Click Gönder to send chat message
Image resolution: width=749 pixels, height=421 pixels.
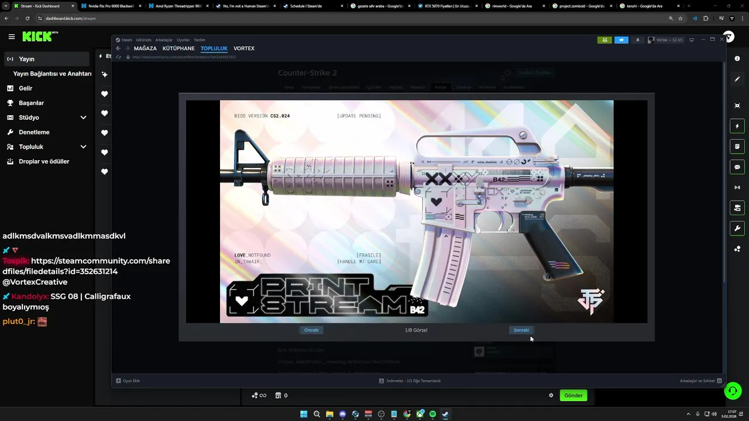pyautogui.click(x=573, y=395)
